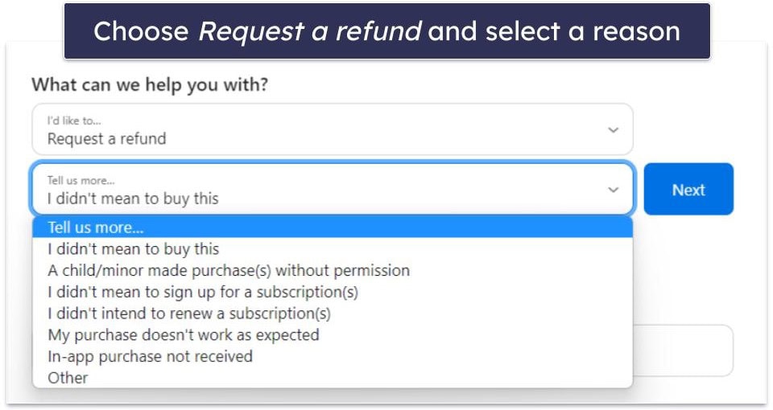Choose "I didn't mean to buy this" from list
This screenshot has height=410, width=773.
coord(333,249)
